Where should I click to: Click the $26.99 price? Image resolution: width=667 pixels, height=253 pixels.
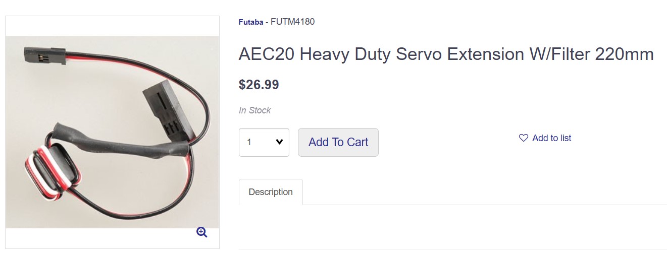tap(259, 85)
